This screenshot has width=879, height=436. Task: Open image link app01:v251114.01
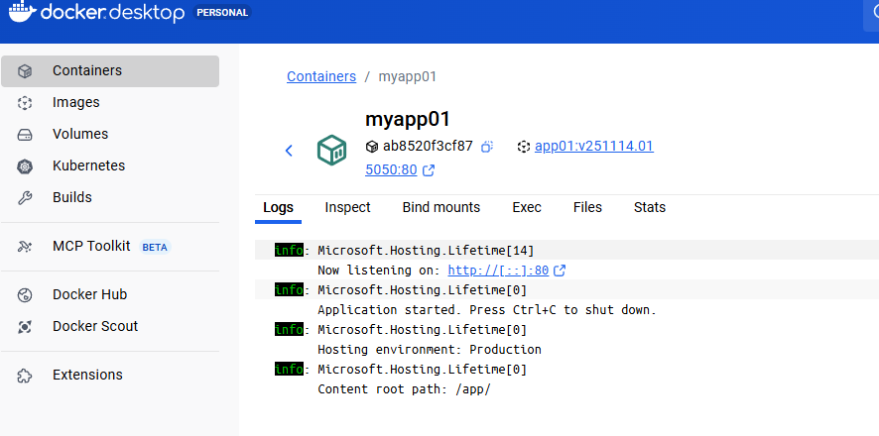593,147
